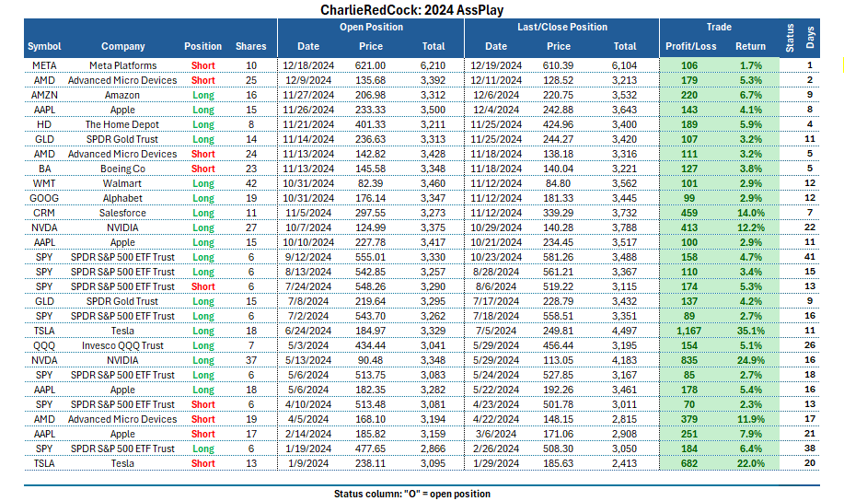
Task: Select the Return column header
Action: click(x=750, y=46)
